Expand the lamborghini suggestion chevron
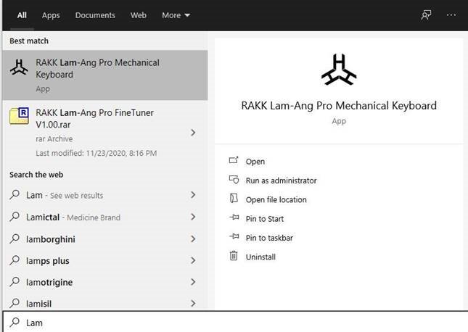The image size is (468, 332). (193, 238)
